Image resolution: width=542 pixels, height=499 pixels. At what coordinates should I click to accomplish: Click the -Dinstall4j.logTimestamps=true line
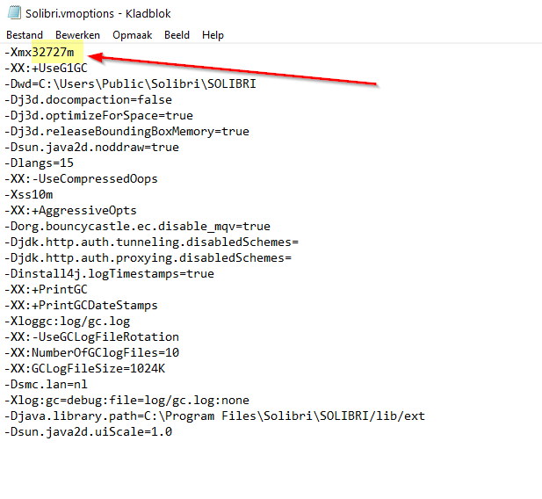click(109, 273)
